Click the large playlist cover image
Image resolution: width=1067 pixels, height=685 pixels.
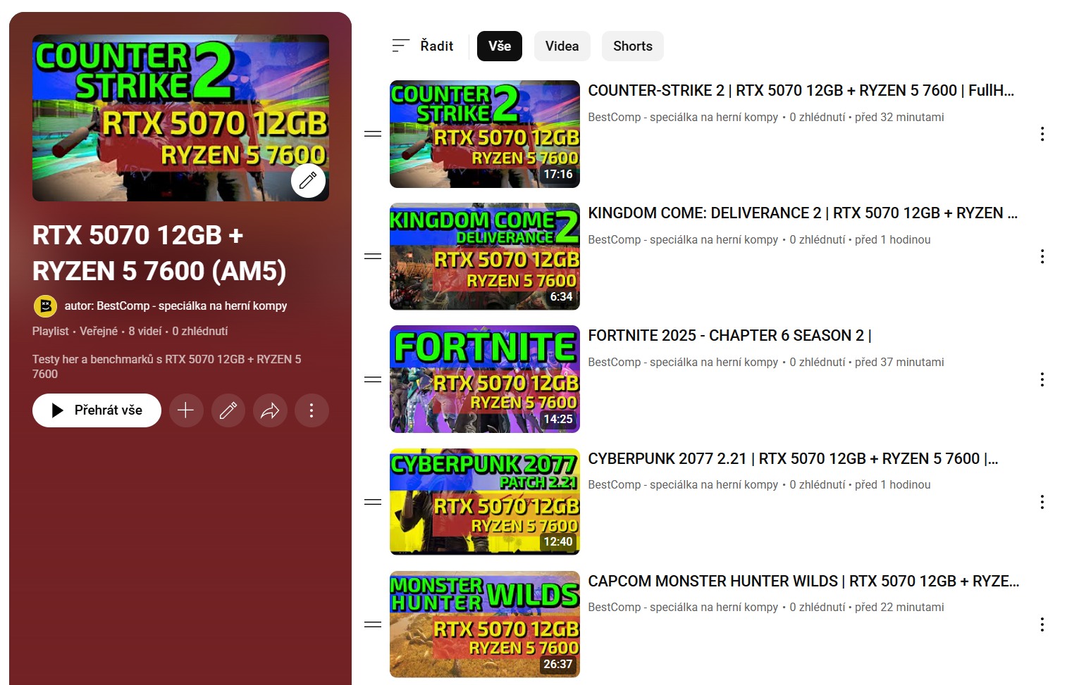(180, 118)
